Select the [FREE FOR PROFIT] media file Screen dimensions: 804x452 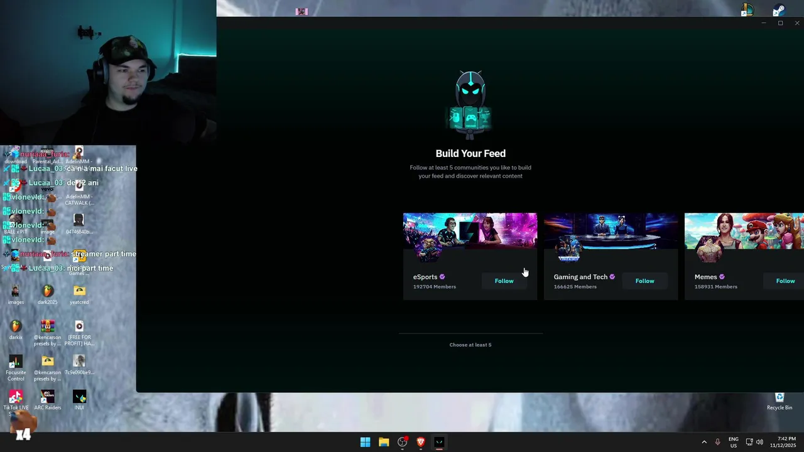coord(79,333)
